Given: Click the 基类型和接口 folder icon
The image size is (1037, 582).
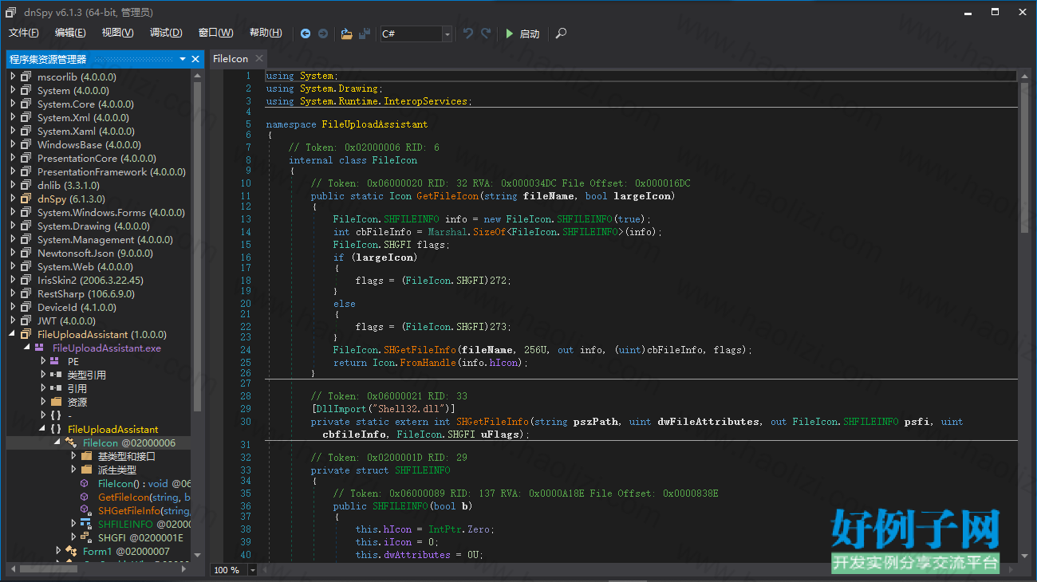Looking at the screenshot, I should coord(86,456).
